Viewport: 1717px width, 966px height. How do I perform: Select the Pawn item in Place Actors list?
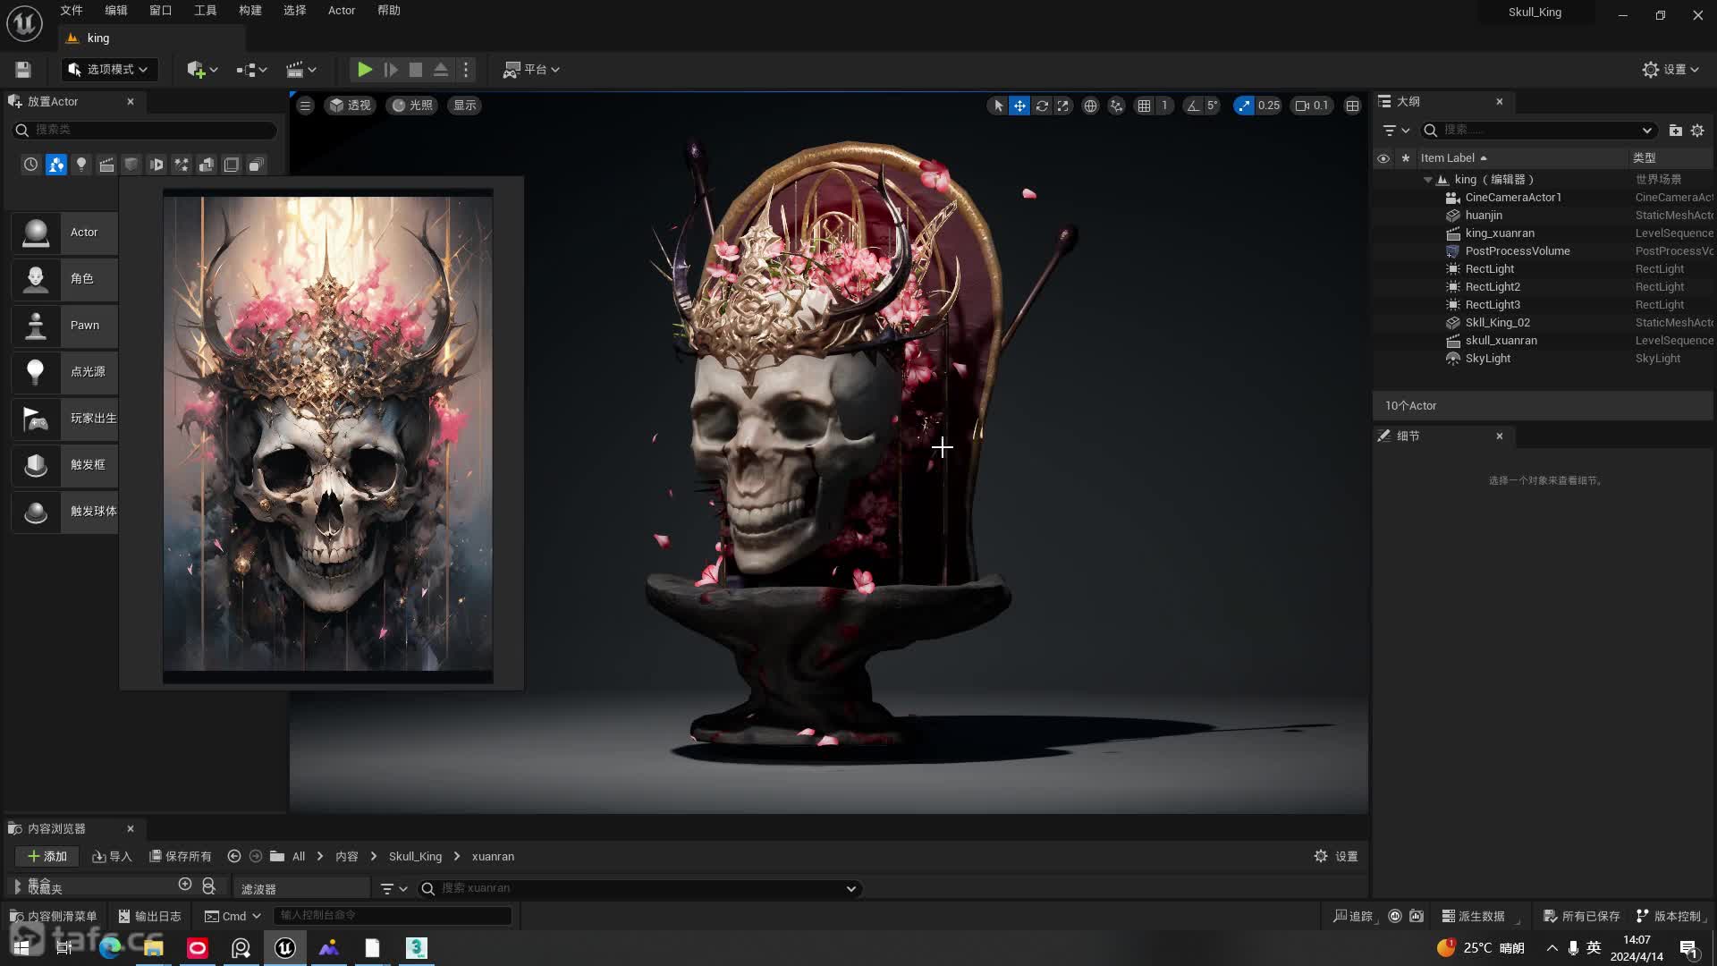click(x=64, y=326)
